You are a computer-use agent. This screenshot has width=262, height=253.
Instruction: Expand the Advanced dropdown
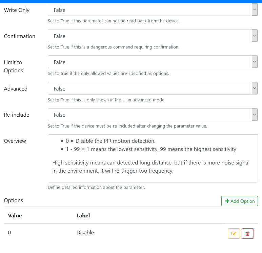(x=153, y=89)
